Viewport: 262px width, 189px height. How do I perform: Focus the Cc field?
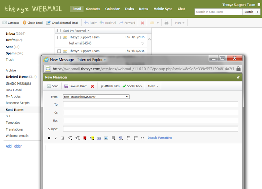point(150,113)
